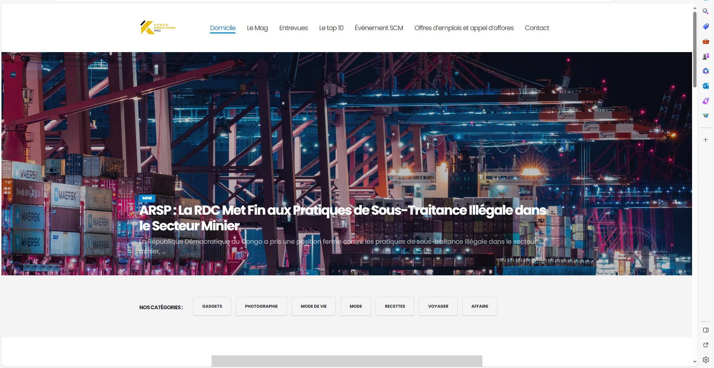Select Le top 10 in navigation
Image resolution: width=714 pixels, height=368 pixels.
(x=331, y=28)
